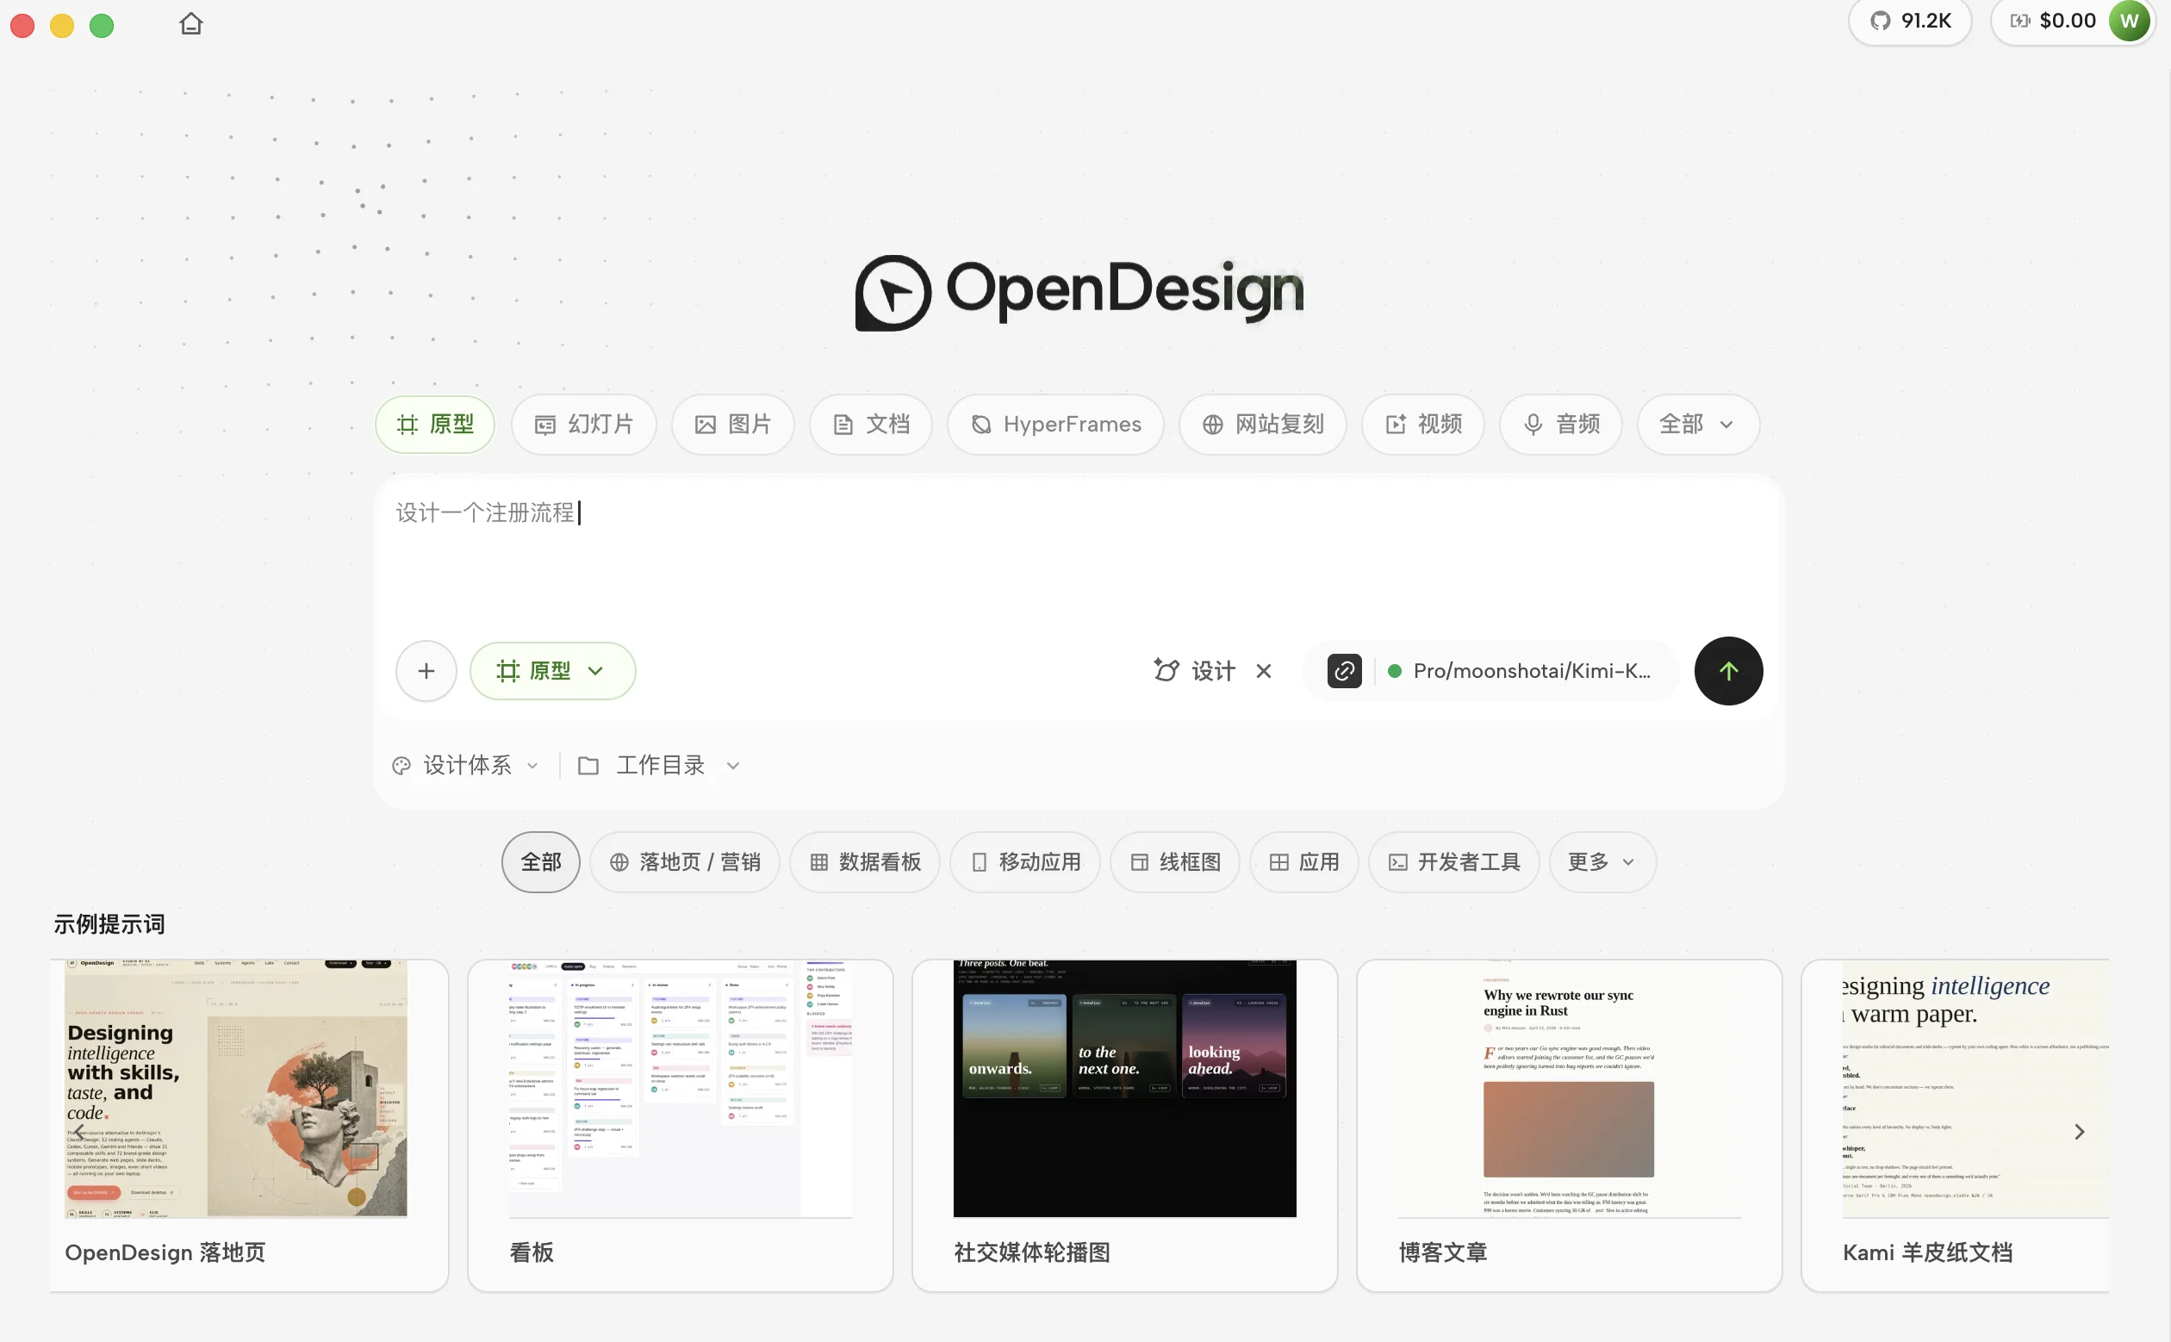The width and height of the screenshot is (2171, 1342).
Task: Open the OpenDesign 落地页 example thumbnail
Action: pyautogui.click(x=236, y=1088)
